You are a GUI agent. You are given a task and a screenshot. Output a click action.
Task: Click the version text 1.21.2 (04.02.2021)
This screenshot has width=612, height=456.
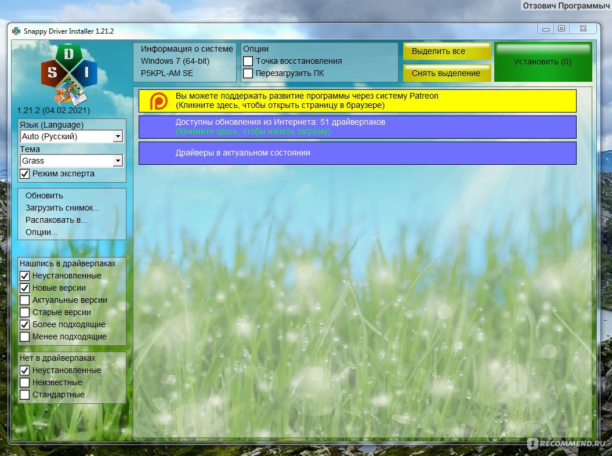53,110
